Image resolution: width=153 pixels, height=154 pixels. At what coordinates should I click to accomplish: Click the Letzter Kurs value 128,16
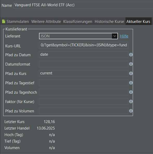point(49,122)
